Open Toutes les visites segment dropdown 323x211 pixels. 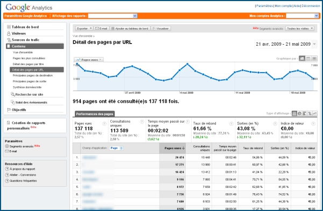(300, 29)
